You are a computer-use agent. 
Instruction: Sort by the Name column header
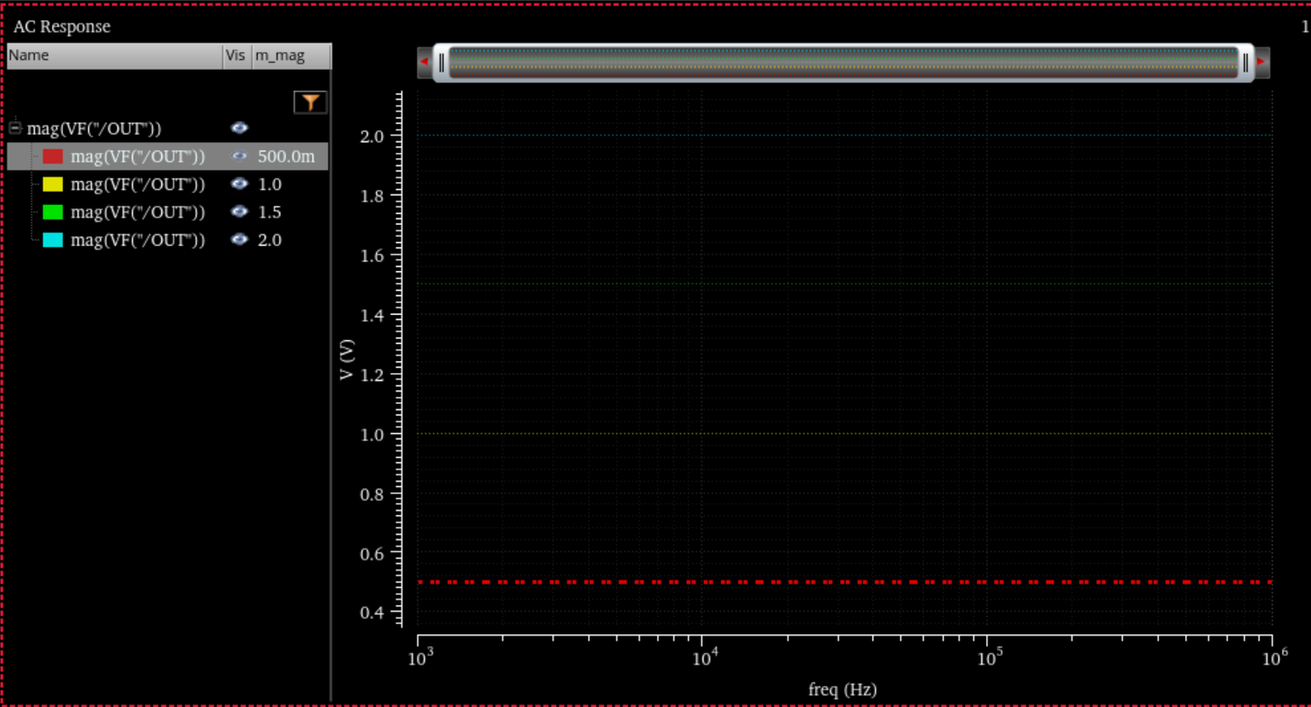click(x=115, y=56)
